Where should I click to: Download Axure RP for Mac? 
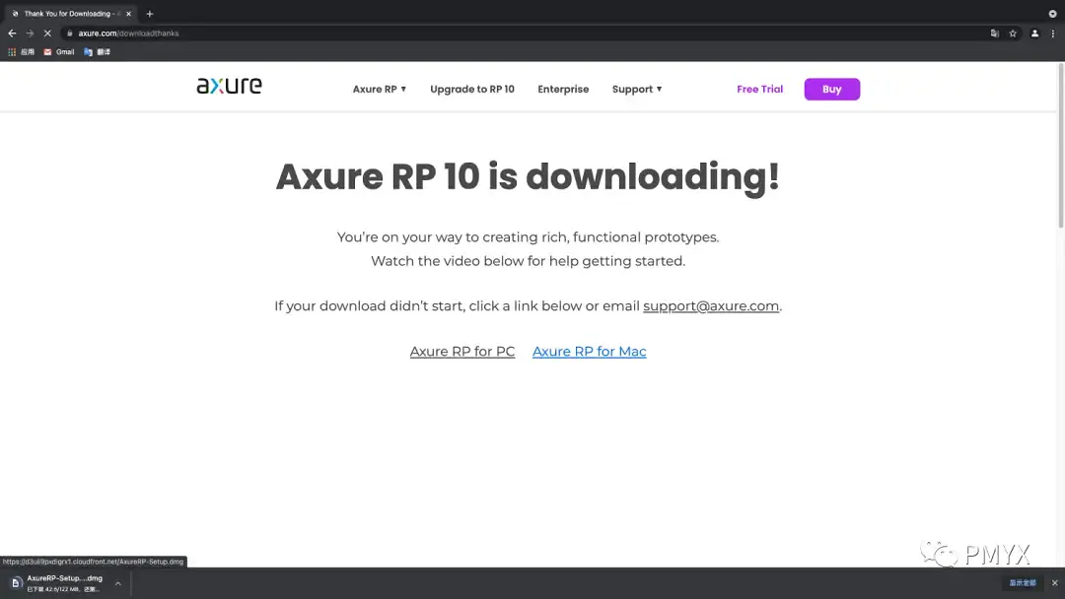589,351
